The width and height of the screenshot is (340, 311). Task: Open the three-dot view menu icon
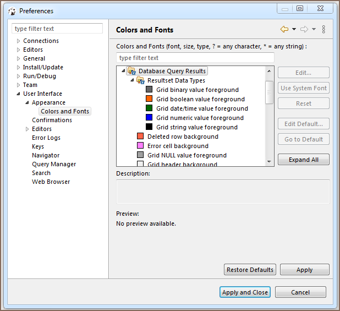[323, 29]
